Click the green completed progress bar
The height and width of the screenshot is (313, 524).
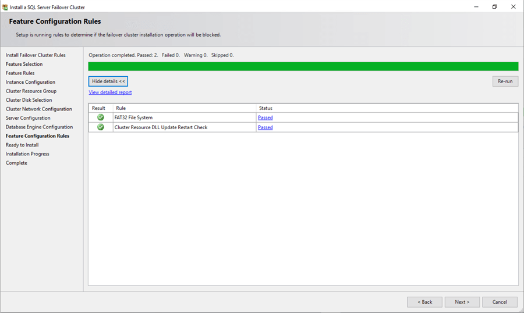tap(303, 66)
